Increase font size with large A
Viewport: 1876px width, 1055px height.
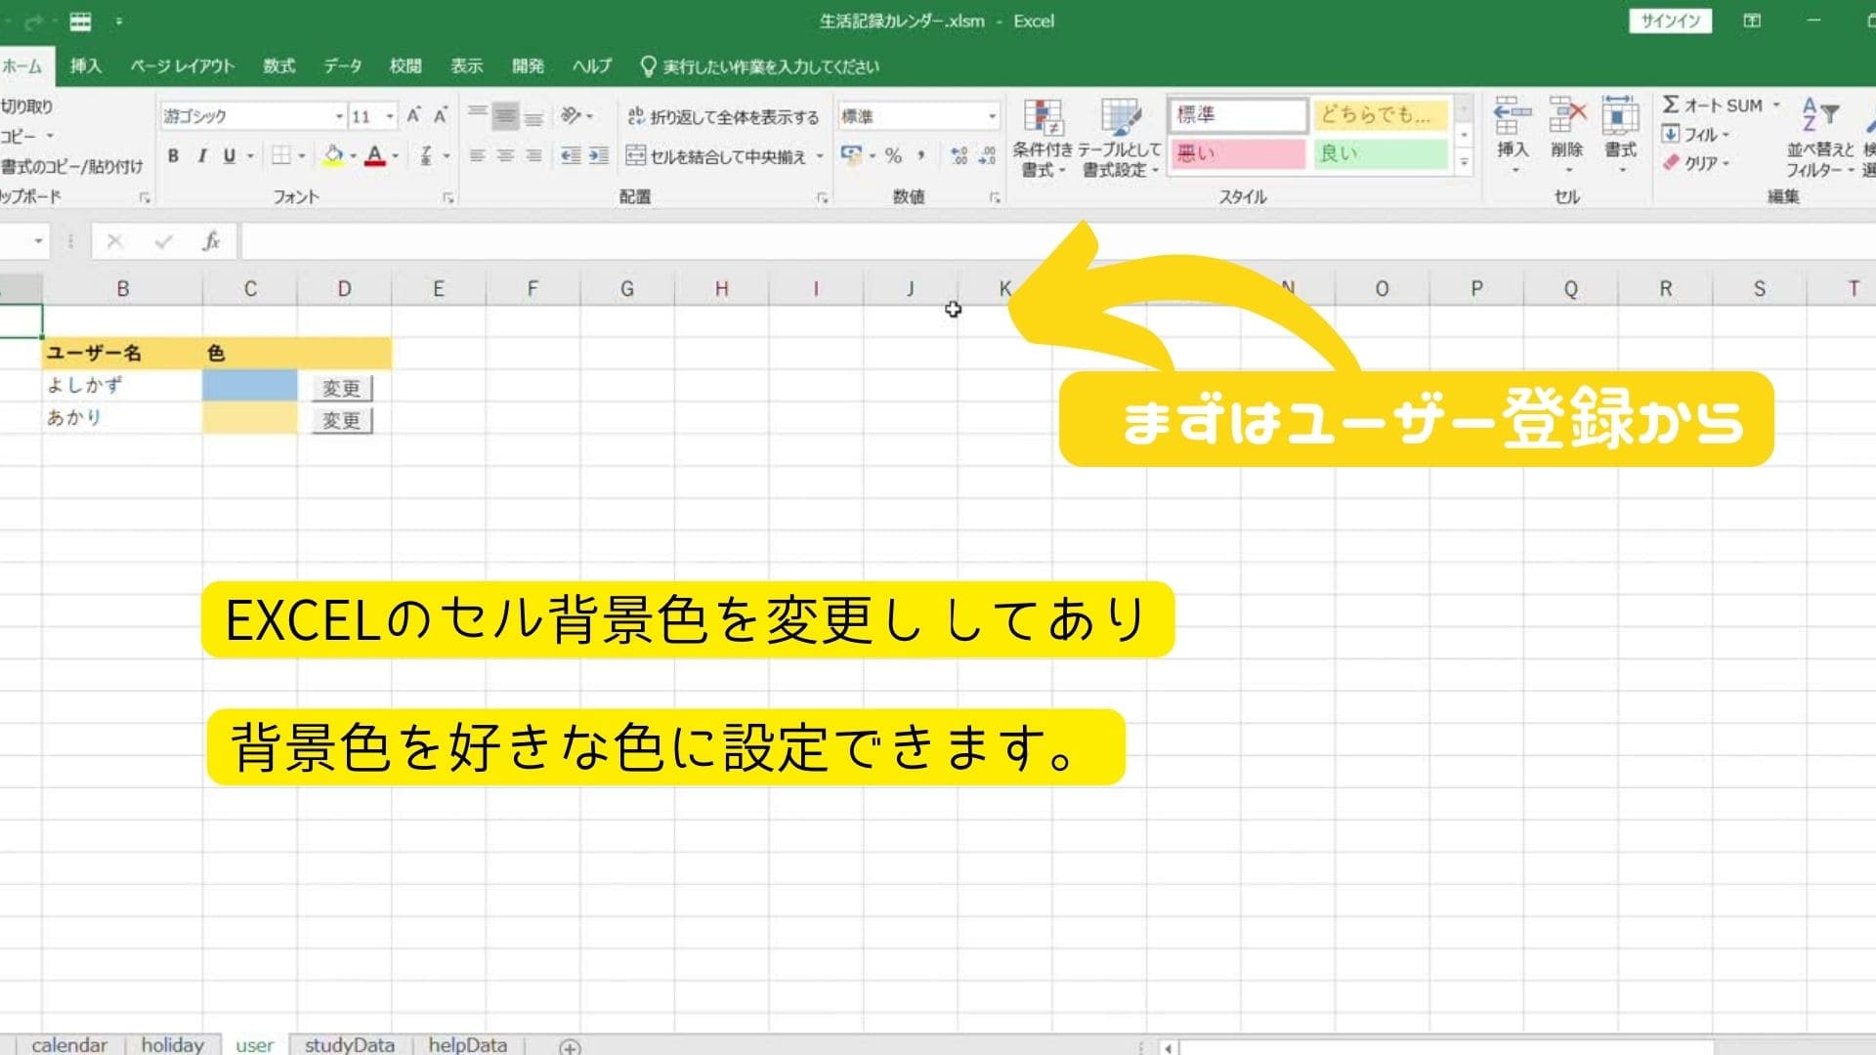click(413, 116)
